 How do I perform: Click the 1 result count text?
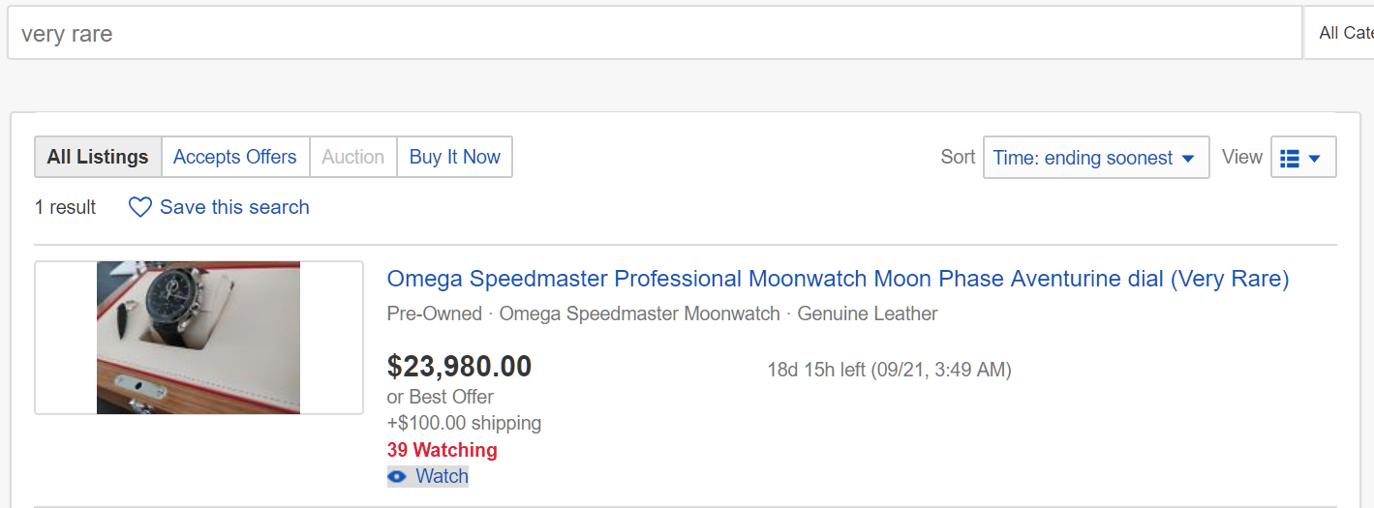coord(65,207)
